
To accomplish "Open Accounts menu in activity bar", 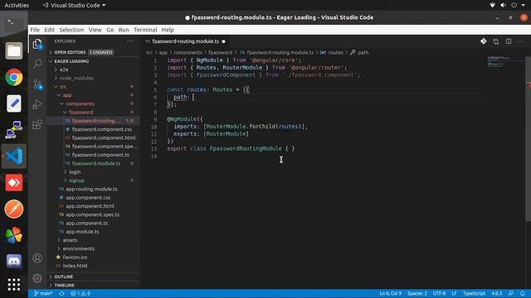I will coord(37,258).
